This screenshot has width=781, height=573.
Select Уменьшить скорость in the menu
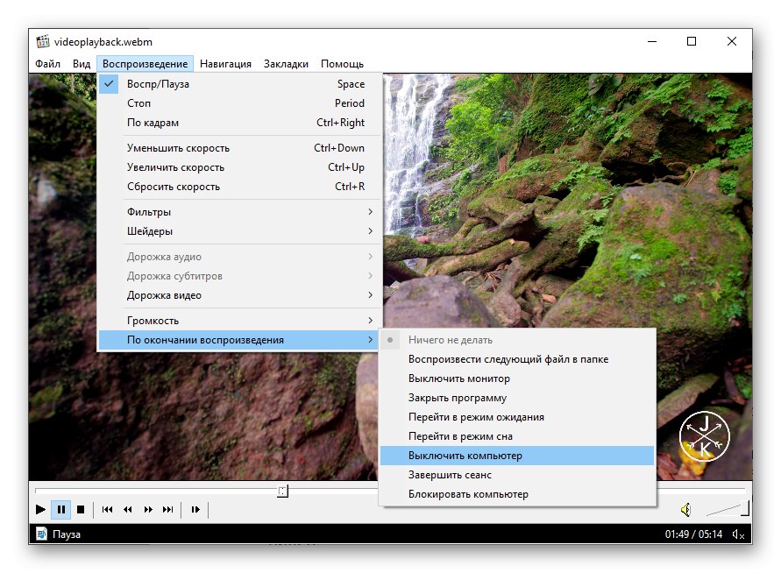point(240,148)
